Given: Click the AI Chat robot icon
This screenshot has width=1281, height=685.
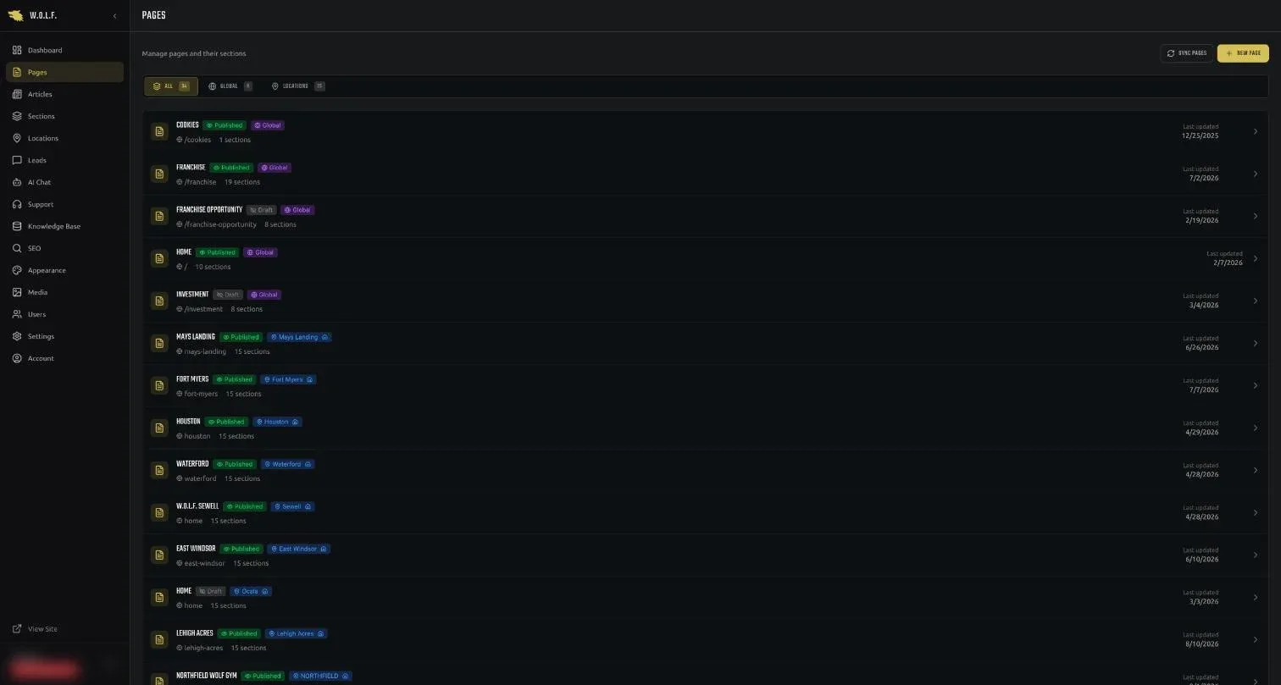Looking at the screenshot, I should [17, 182].
